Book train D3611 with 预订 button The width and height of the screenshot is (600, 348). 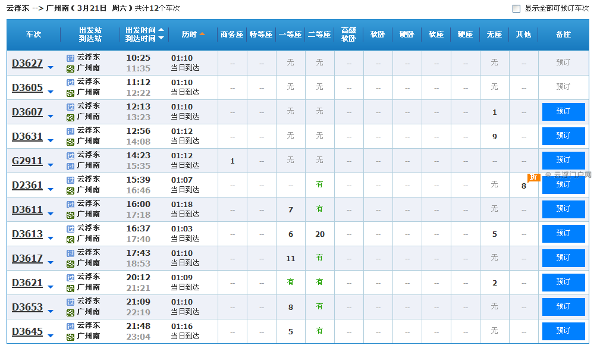(x=563, y=209)
